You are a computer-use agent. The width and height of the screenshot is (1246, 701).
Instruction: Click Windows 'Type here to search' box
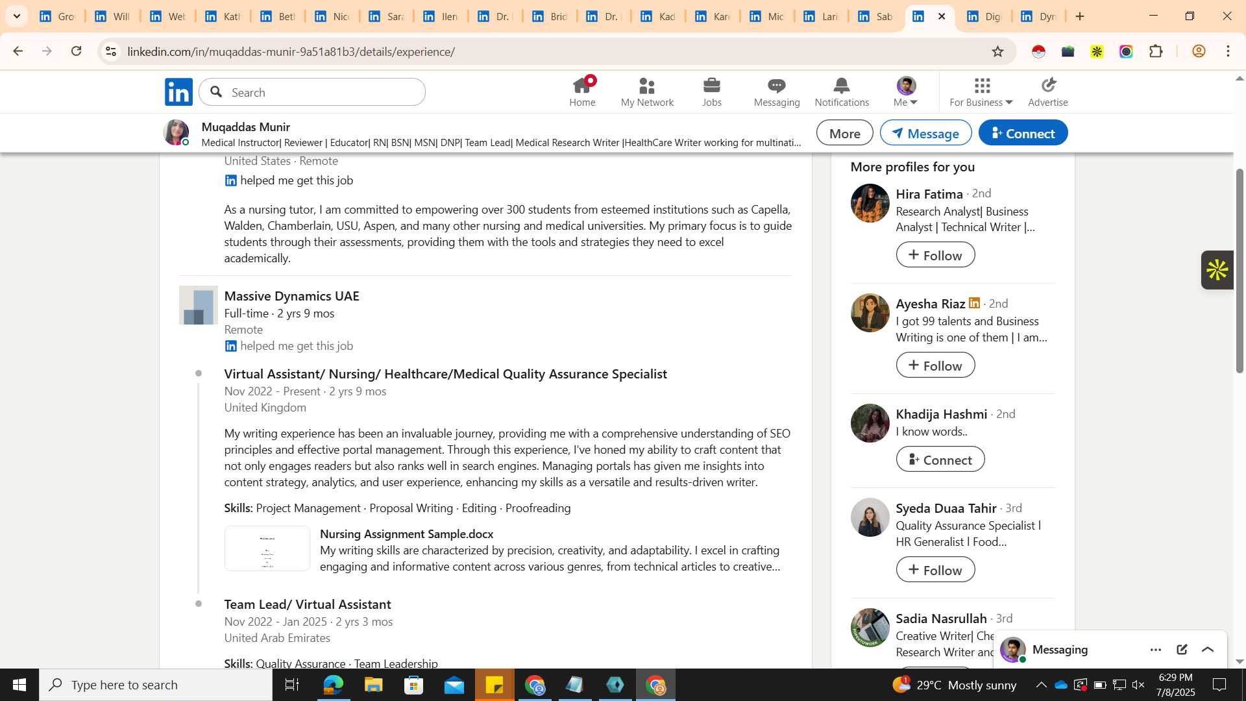click(x=156, y=685)
